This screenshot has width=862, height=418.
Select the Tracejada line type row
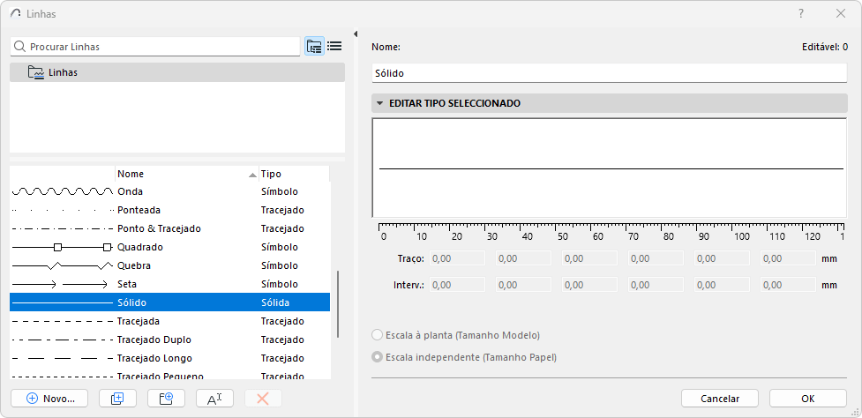click(x=170, y=321)
